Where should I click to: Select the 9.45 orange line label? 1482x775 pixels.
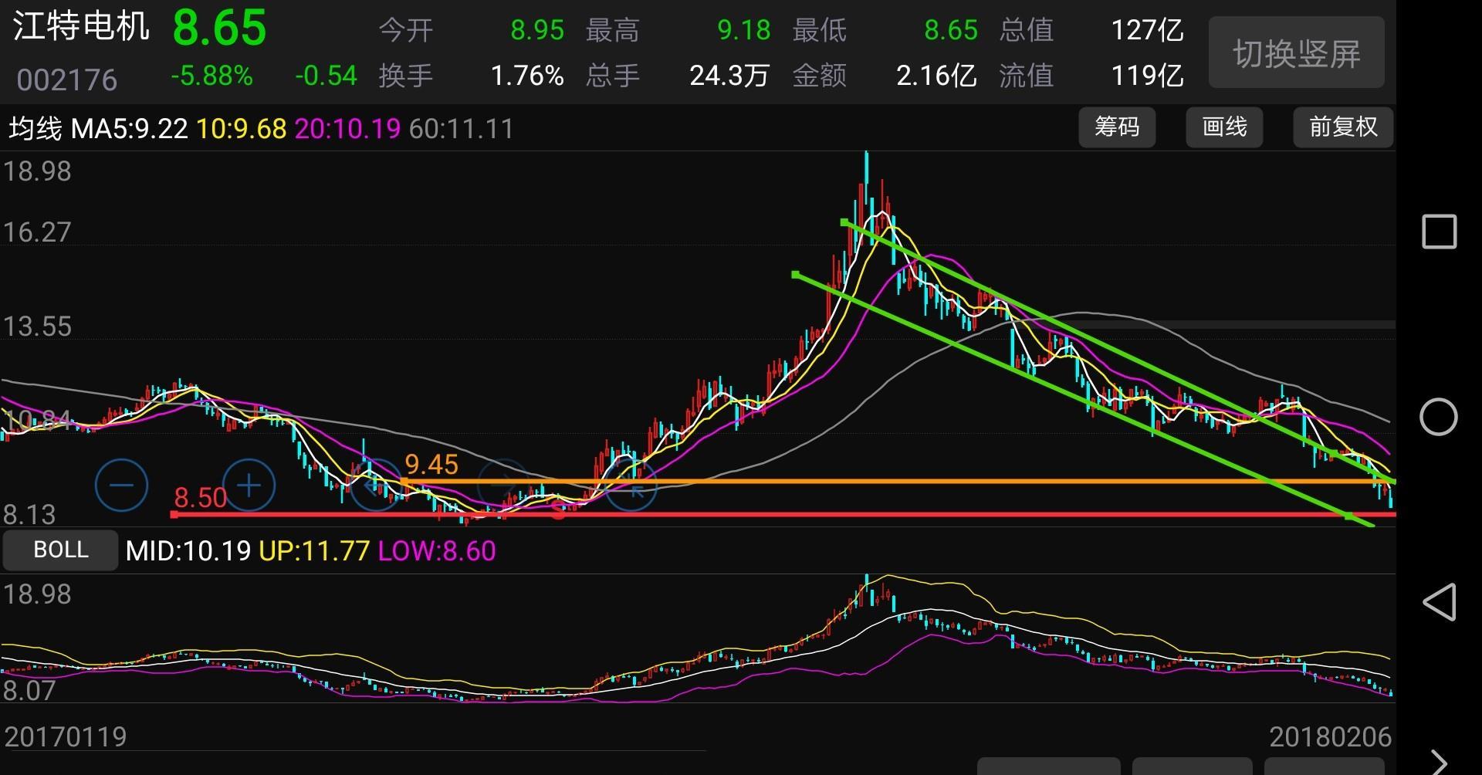click(x=431, y=464)
